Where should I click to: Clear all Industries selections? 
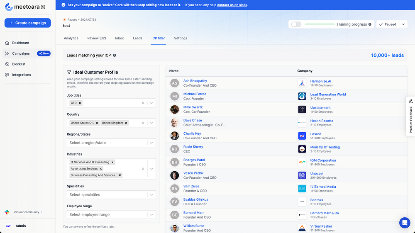coord(143,169)
